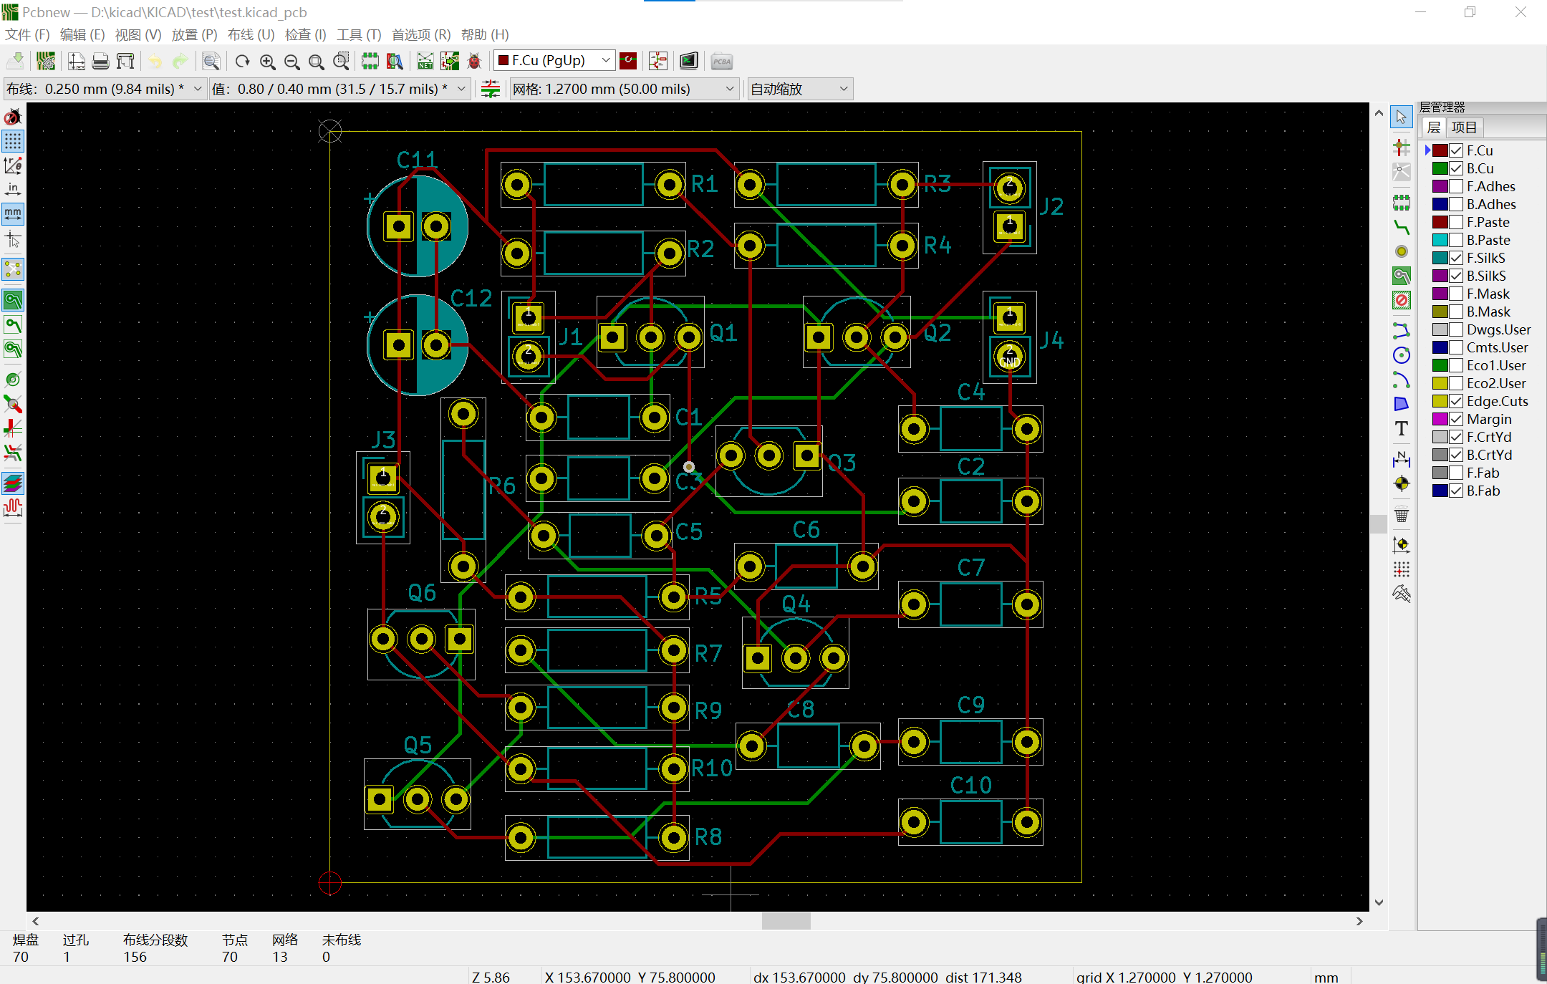Select the add layer alignment target tool

1402,483
